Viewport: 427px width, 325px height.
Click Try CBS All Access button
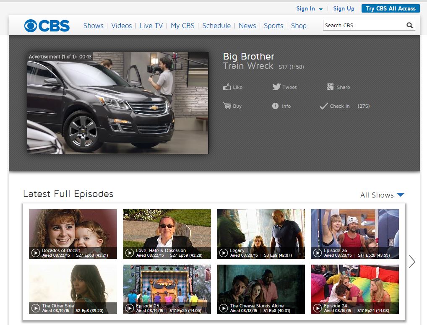pyautogui.click(x=391, y=8)
